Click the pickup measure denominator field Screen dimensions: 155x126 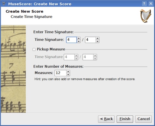point(88,57)
